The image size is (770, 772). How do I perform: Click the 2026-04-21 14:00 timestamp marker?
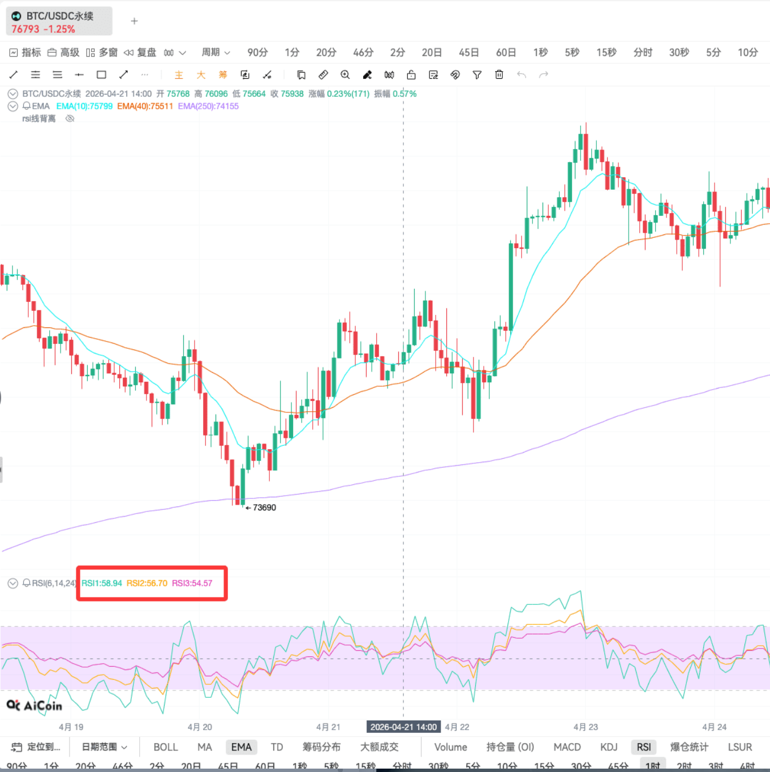click(403, 726)
